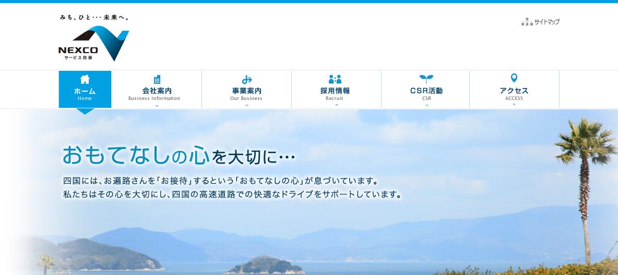Viewport: 618px width, 275px height.
Task: Open 会社案内 Business Information menu
Action: click(x=157, y=89)
